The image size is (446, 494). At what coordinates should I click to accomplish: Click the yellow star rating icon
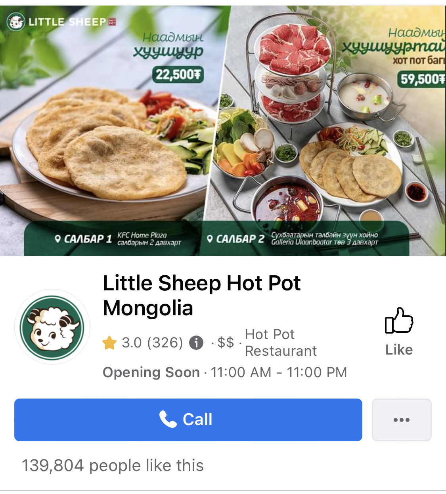(x=109, y=343)
